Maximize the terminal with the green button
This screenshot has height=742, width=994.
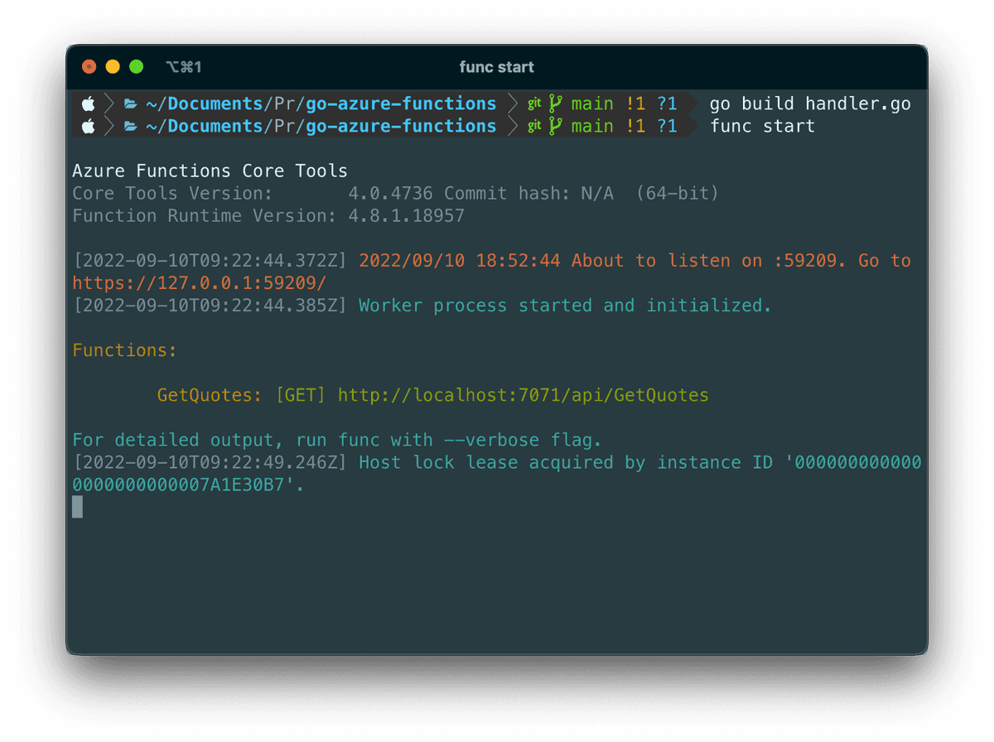pos(137,67)
